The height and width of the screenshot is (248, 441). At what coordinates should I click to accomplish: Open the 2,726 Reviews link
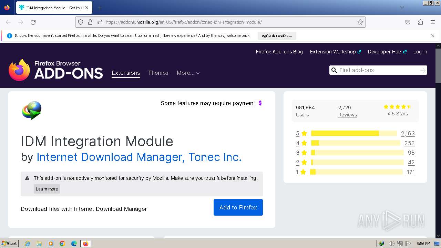click(x=345, y=107)
